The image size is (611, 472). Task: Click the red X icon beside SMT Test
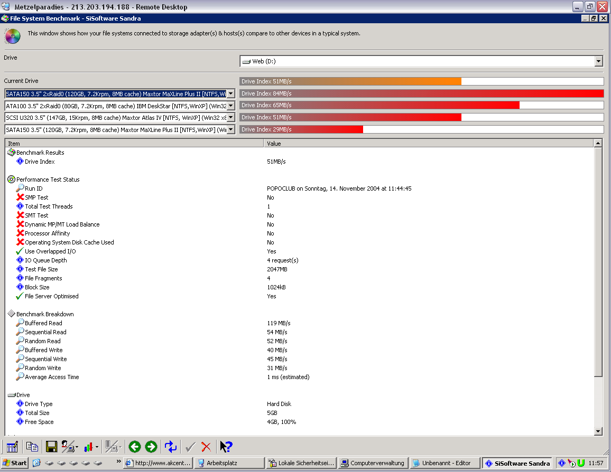coord(20,215)
